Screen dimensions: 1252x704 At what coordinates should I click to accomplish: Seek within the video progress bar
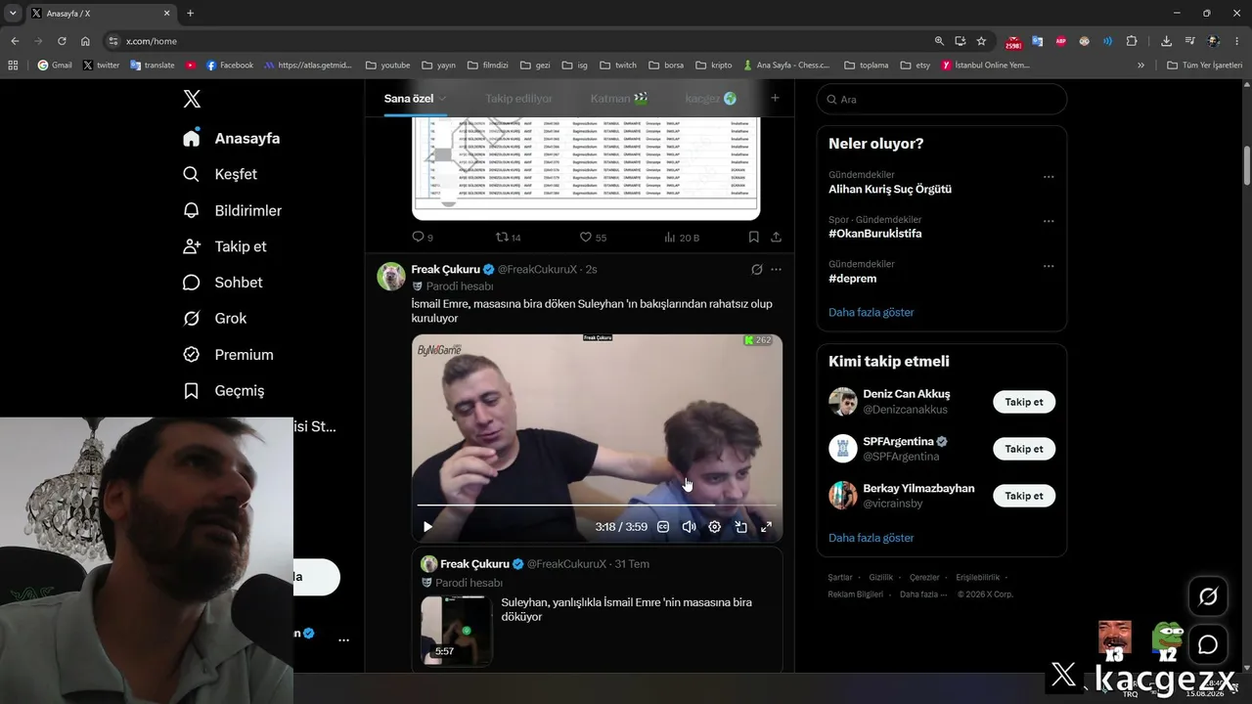tap(597, 506)
